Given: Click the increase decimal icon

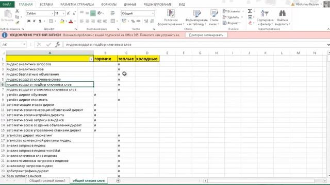Looking at the screenshot, I should point(146,21).
